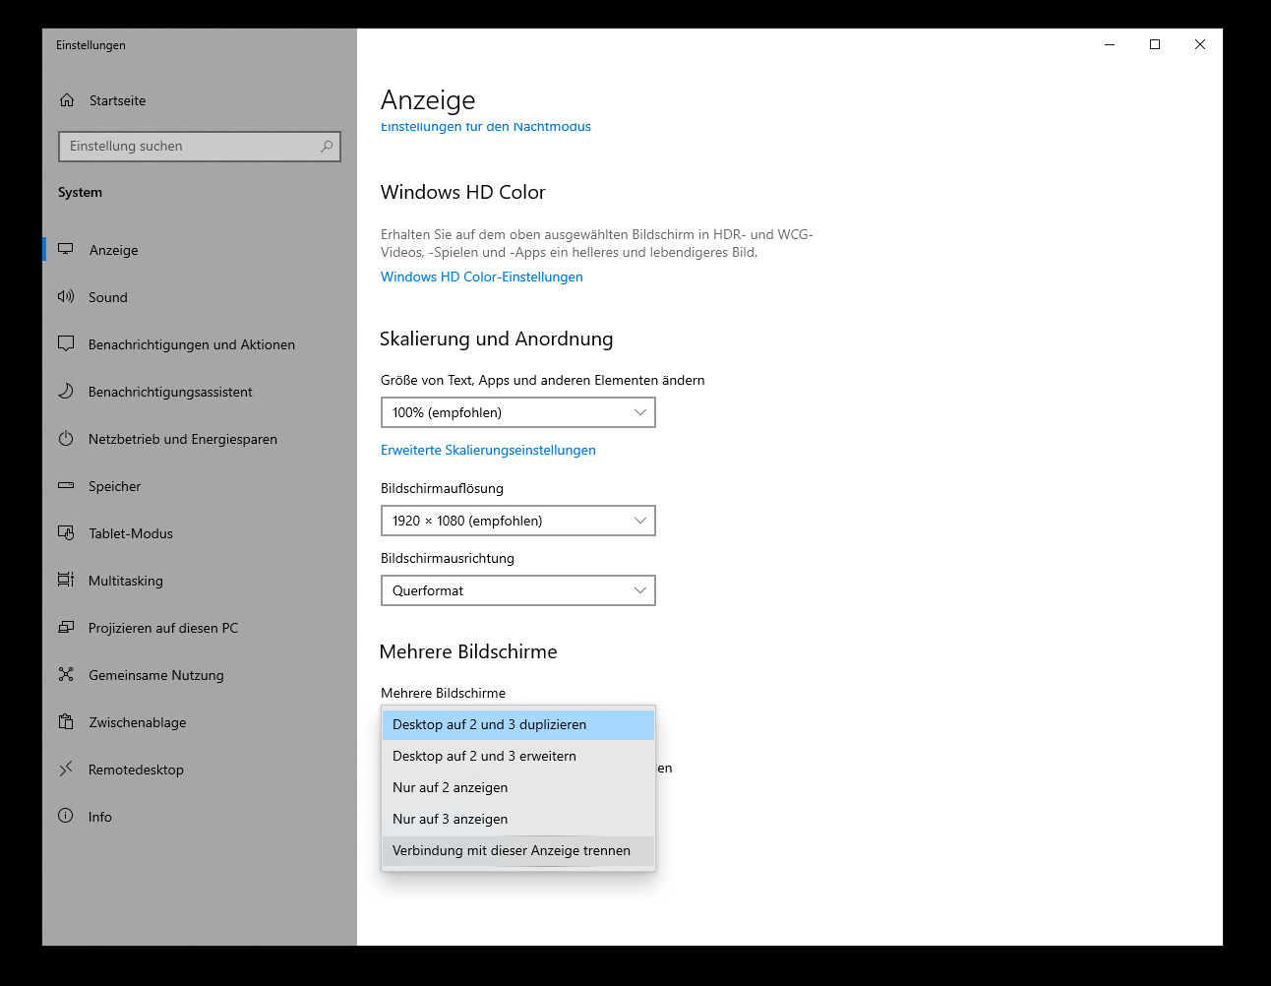Click the Sound speaker icon
This screenshot has height=986, width=1271.
[66, 296]
